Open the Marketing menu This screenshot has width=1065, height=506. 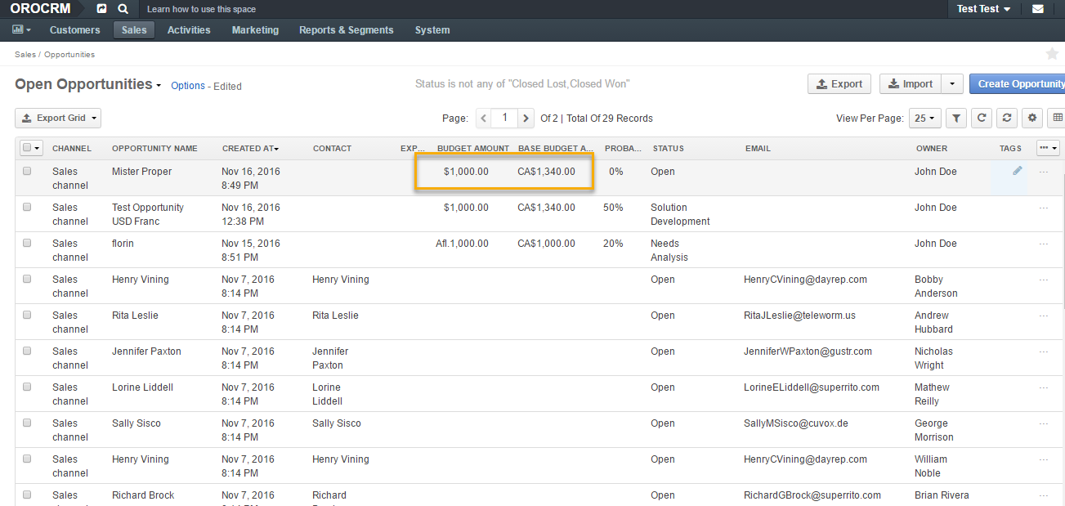pyautogui.click(x=255, y=30)
